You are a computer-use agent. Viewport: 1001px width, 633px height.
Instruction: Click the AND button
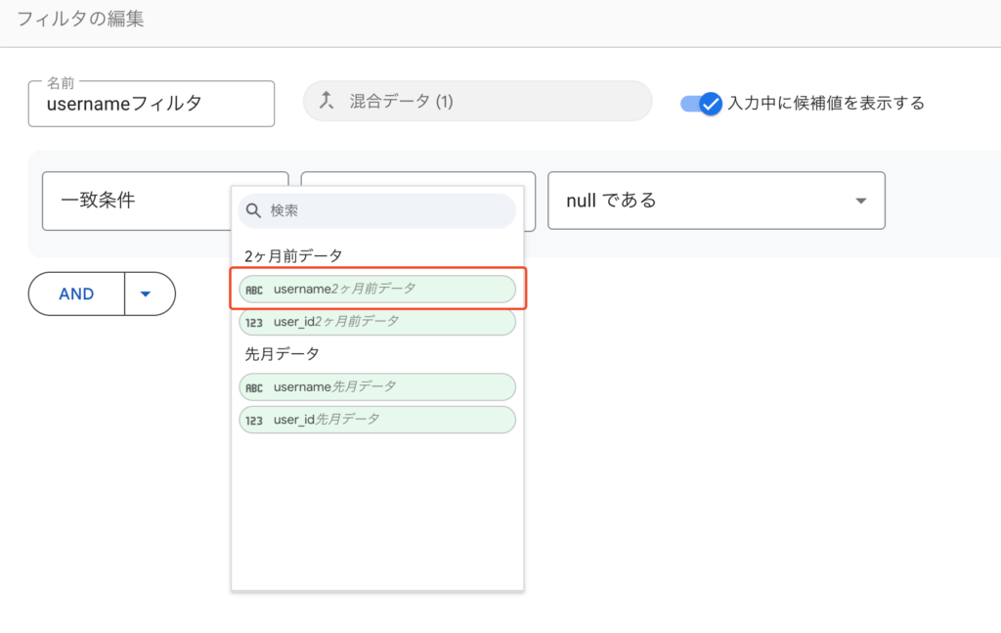coord(77,294)
